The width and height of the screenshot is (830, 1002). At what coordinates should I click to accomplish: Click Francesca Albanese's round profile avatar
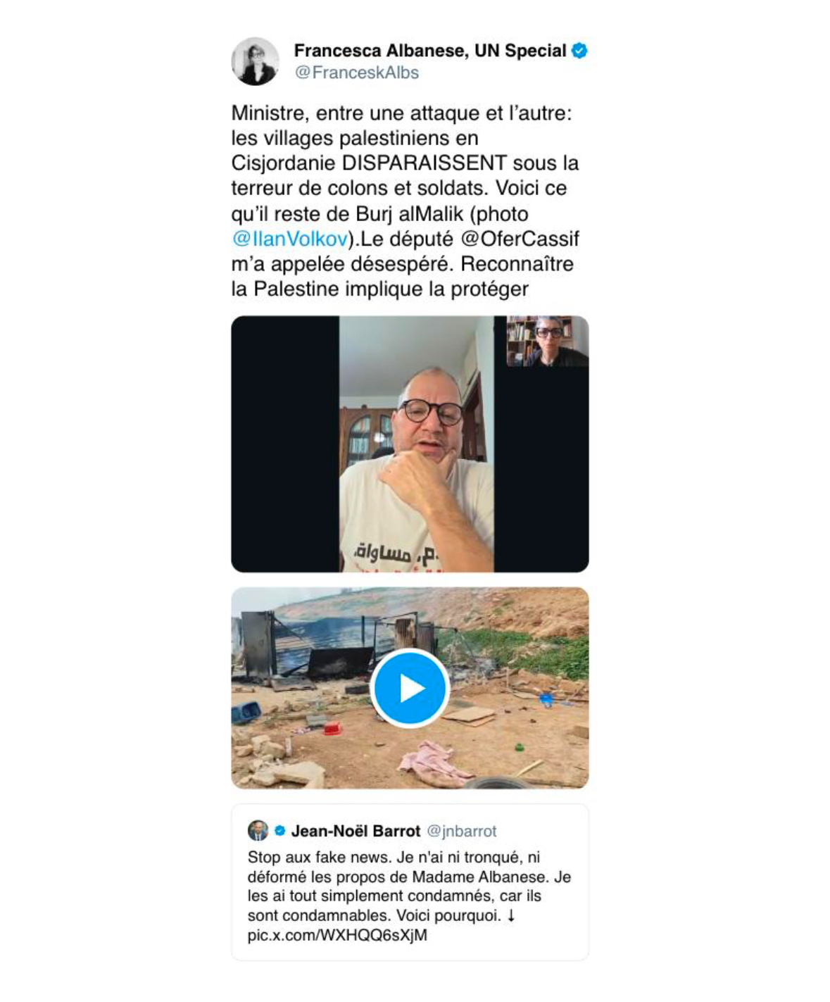255,61
